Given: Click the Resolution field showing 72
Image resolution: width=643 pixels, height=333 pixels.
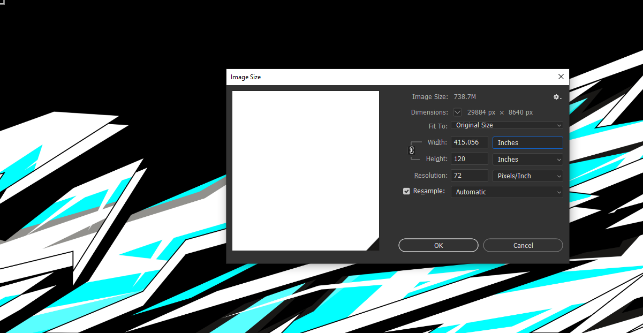Looking at the screenshot, I should [469, 175].
